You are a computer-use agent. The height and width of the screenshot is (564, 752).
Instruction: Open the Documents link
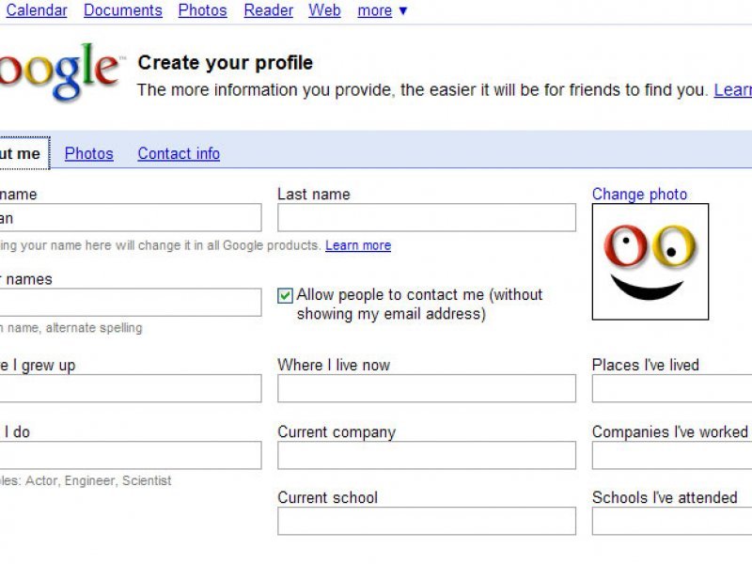[123, 10]
